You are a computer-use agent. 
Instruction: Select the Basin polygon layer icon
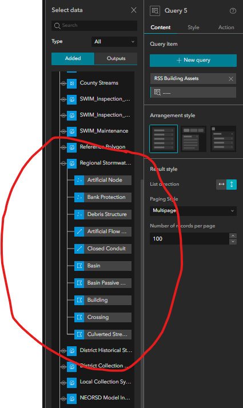pyautogui.click(x=79, y=266)
